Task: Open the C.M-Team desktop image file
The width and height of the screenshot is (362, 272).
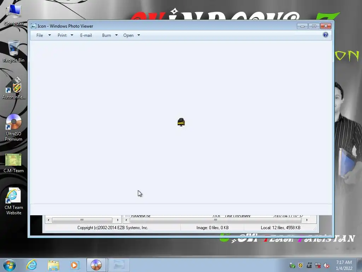Action: [x=14, y=163]
